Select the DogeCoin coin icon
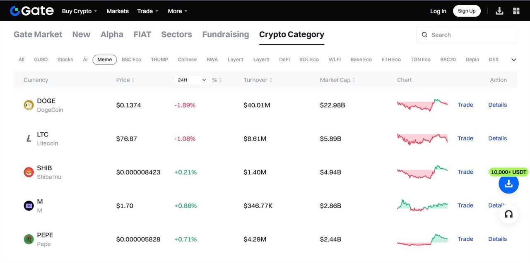Screen dimensions: 530x263 point(28,105)
